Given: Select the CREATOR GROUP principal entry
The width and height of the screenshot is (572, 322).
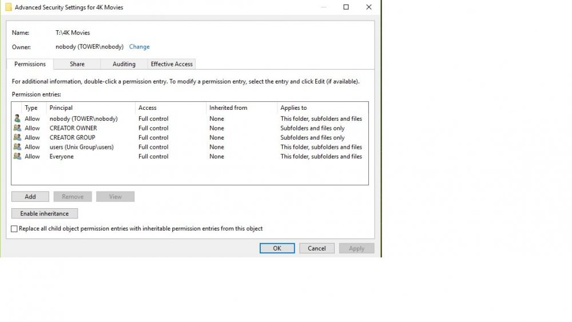Looking at the screenshot, I should [72, 137].
